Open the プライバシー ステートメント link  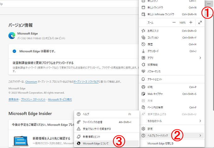(x=33, y=100)
